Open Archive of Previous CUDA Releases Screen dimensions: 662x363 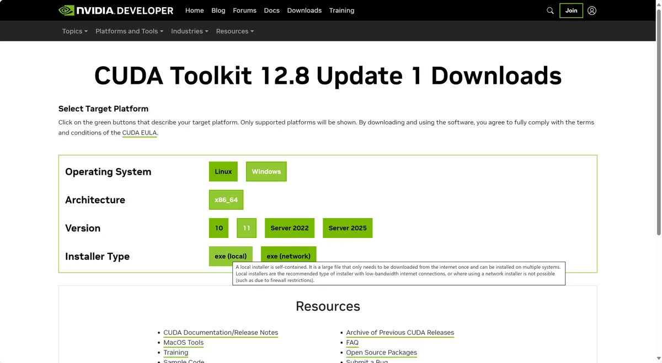coord(400,333)
